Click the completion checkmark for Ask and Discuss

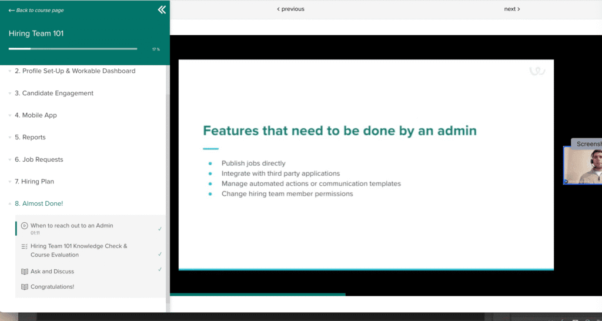[160, 269]
